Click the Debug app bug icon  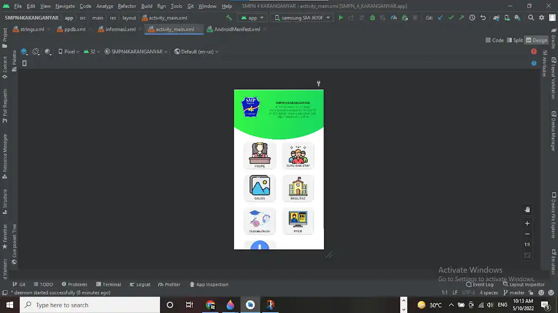(x=372, y=17)
